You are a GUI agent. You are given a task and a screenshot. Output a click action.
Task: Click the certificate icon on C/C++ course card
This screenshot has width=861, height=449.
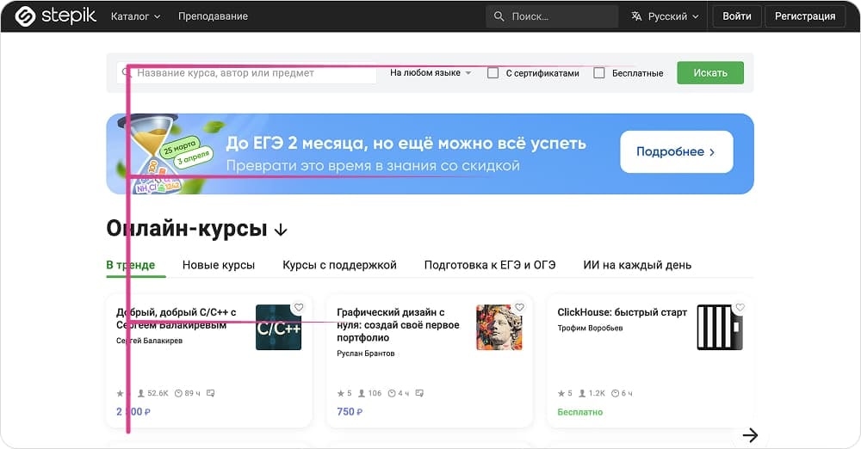(x=210, y=393)
